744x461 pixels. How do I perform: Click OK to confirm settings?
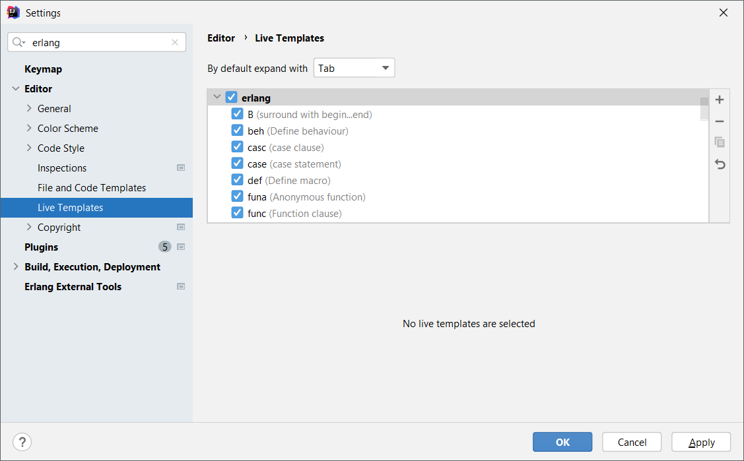[x=562, y=442]
